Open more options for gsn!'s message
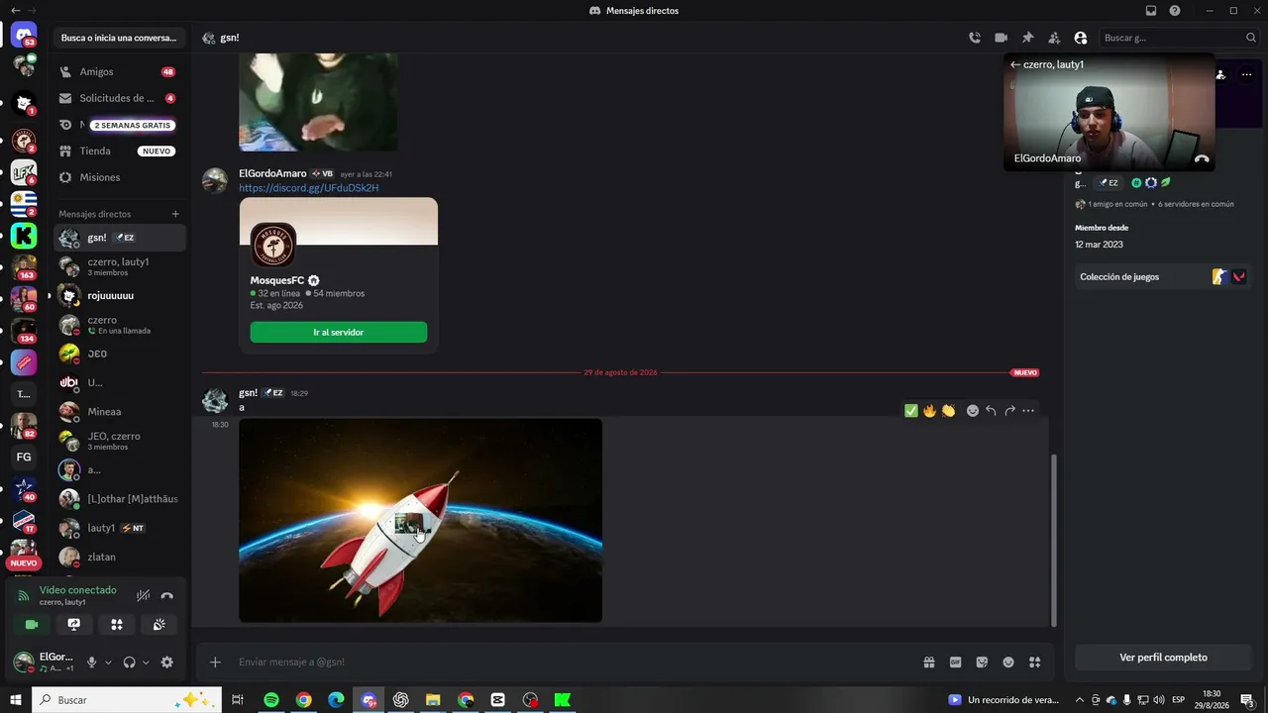This screenshot has height=713, width=1268. pos(1028,411)
